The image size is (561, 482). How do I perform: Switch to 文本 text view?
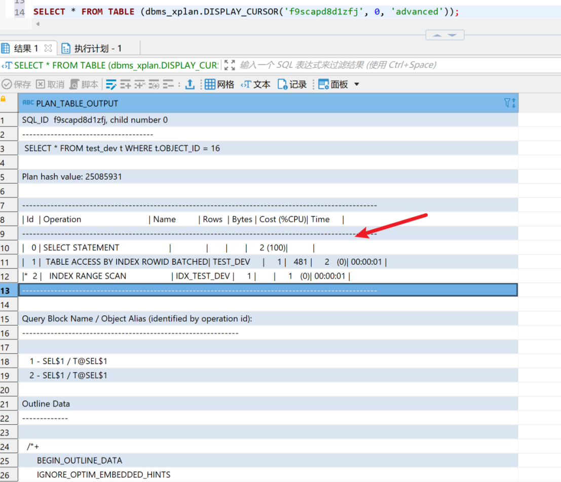pos(256,85)
